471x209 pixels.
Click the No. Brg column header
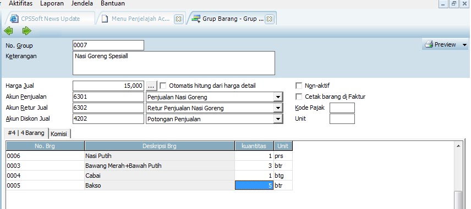click(45, 146)
